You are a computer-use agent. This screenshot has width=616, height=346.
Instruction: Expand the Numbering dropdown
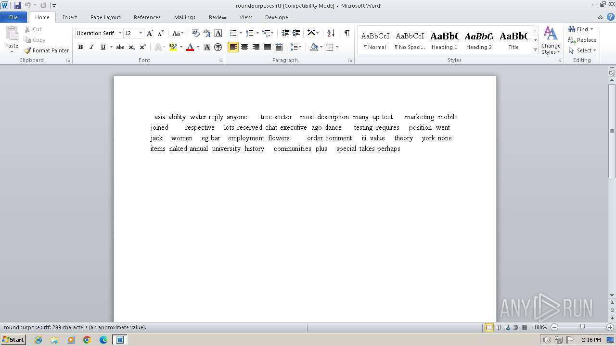[x=257, y=33]
